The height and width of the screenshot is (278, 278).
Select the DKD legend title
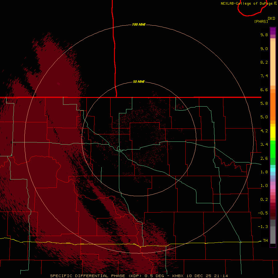(272, 19)
